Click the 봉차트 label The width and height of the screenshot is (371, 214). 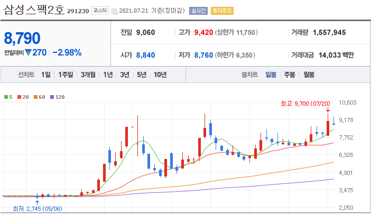tap(249, 75)
